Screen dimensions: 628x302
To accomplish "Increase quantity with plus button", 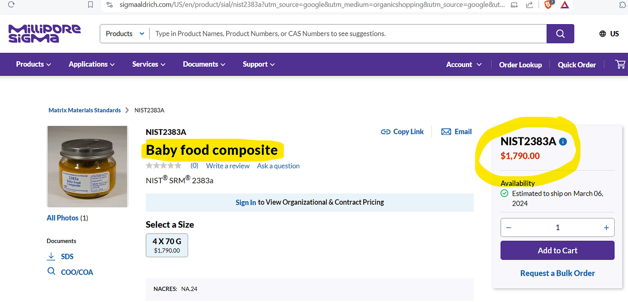I will [606, 227].
